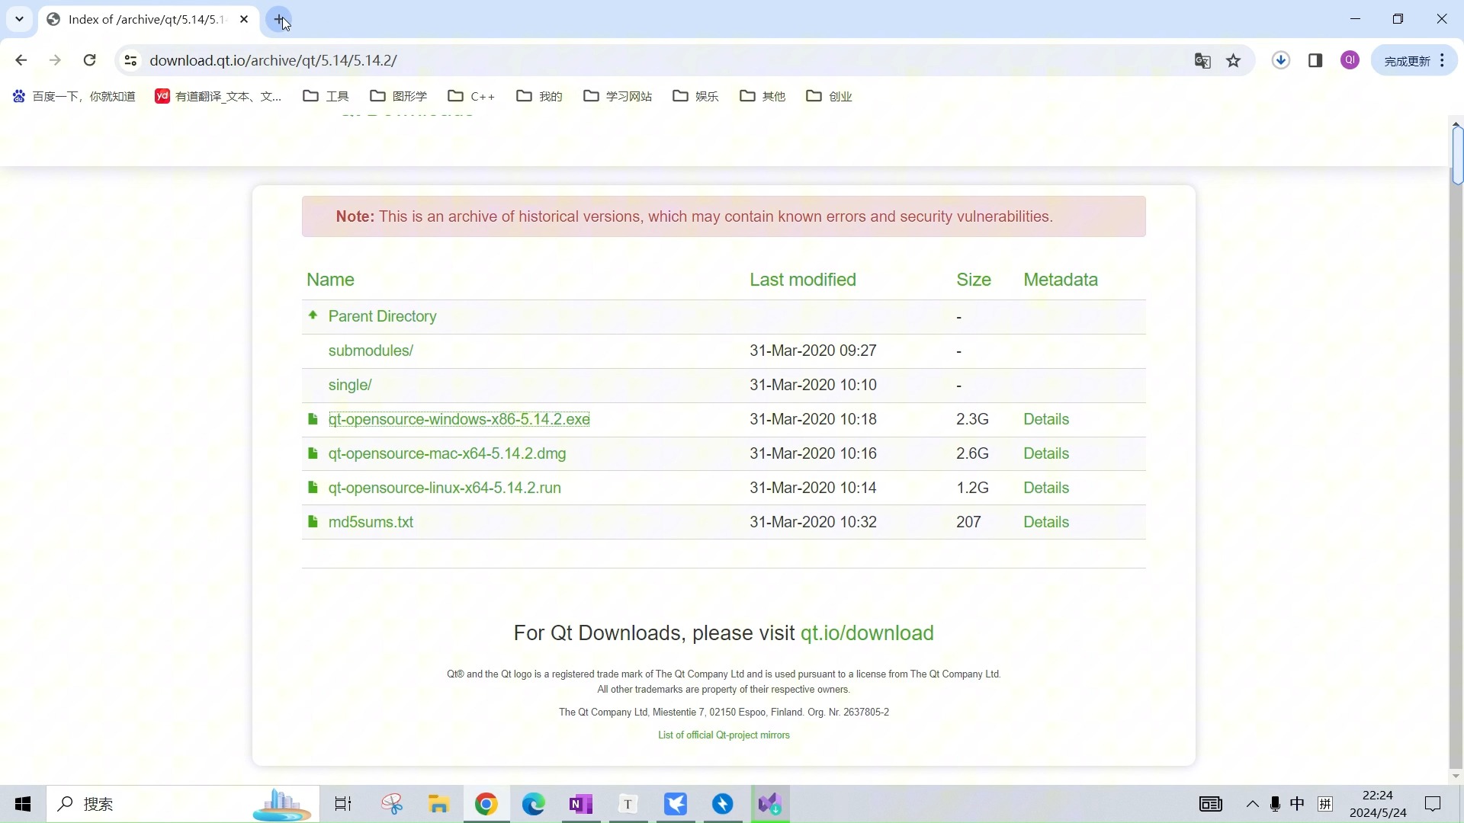
Task: Open the 有道翻译 bookmark
Action: [219, 96]
